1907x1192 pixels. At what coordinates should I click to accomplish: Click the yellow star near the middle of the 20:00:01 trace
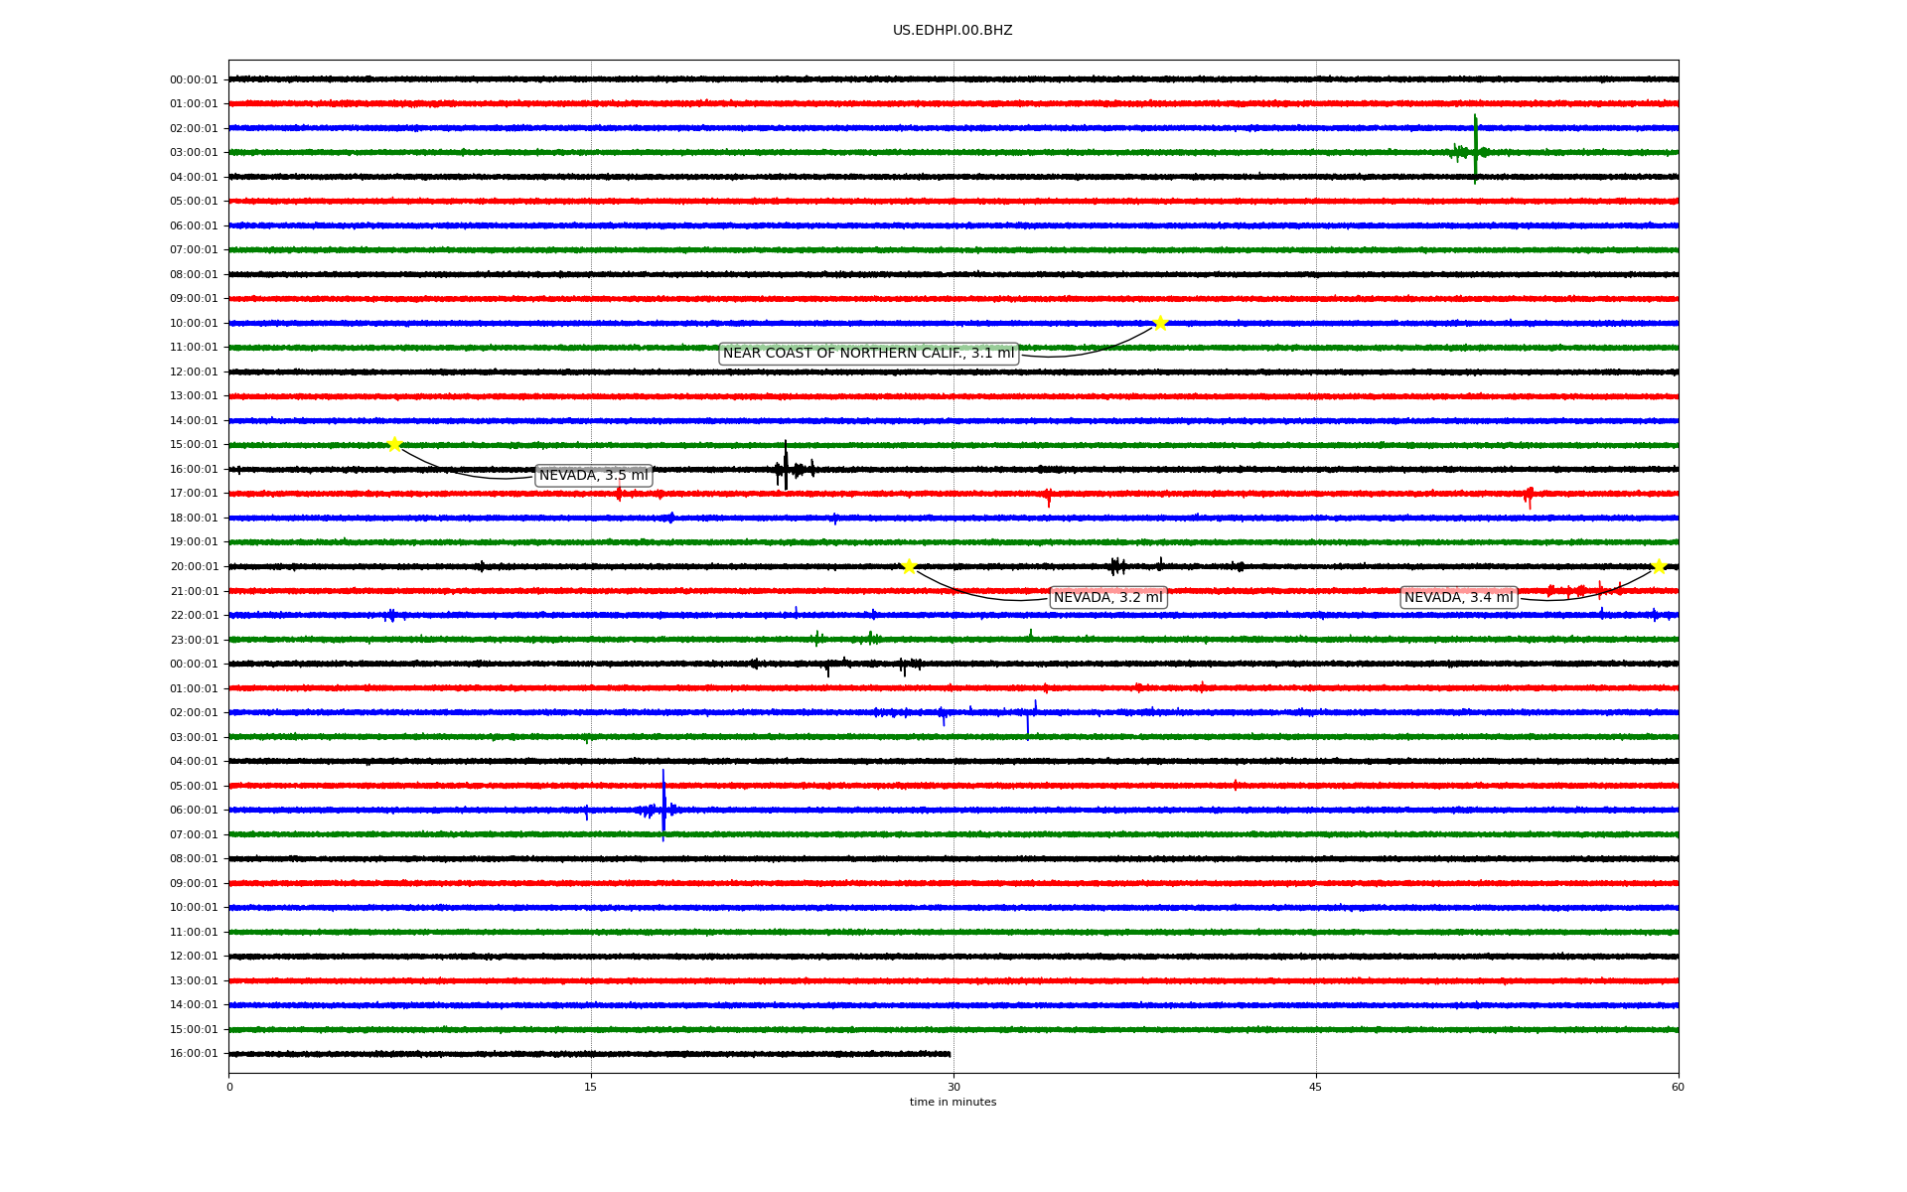click(x=909, y=566)
